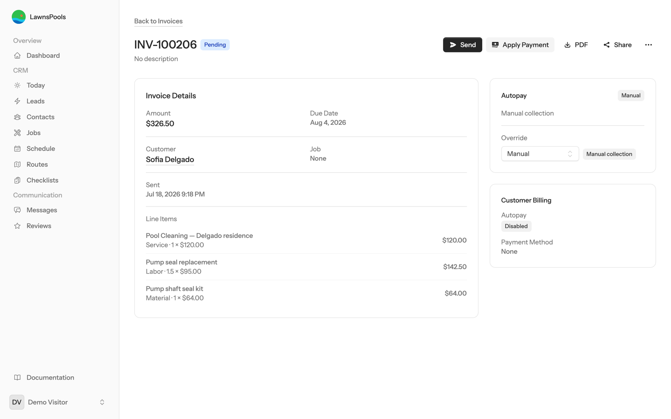Image resolution: width=671 pixels, height=419 pixels.
Task: Click the Jul 18, 2026 9:18 PM sent time
Action: click(175, 194)
